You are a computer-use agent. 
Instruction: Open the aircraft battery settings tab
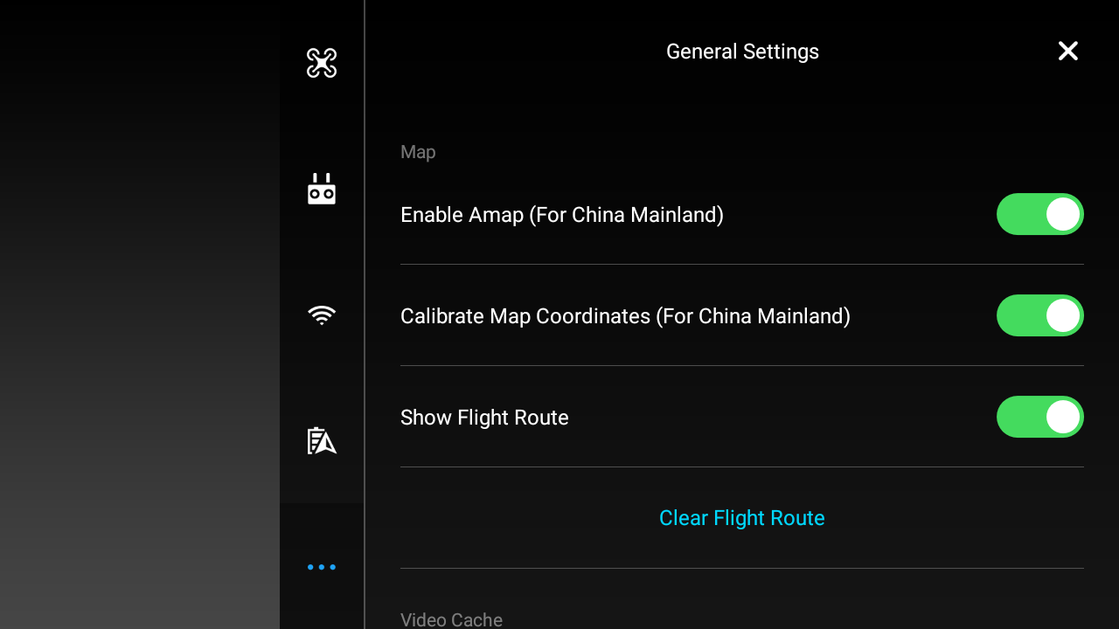click(x=322, y=440)
